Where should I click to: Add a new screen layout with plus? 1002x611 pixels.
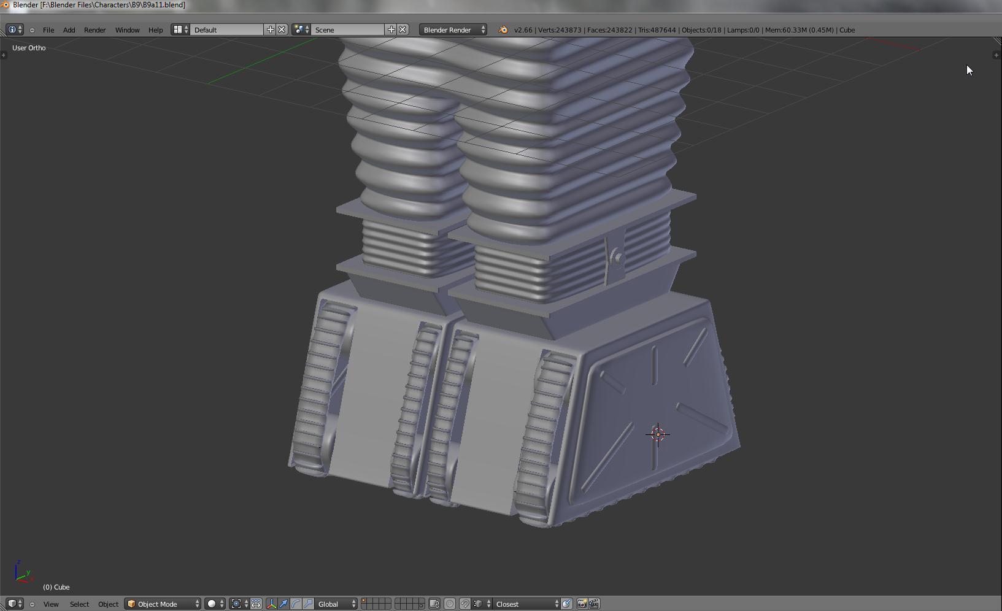(270, 30)
